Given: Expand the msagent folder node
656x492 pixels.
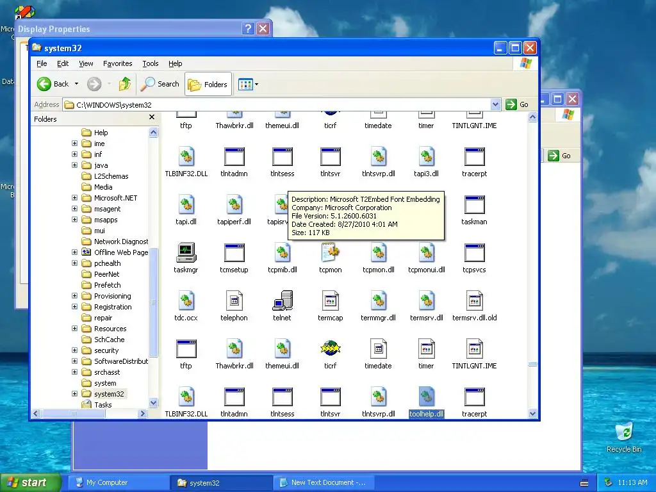Looking at the screenshot, I should (74, 208).
